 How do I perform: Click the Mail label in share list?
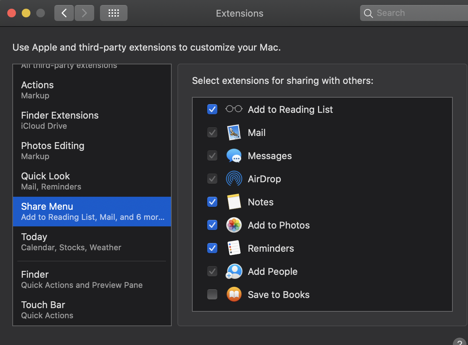pyautogui.click(x=256, y=133)
